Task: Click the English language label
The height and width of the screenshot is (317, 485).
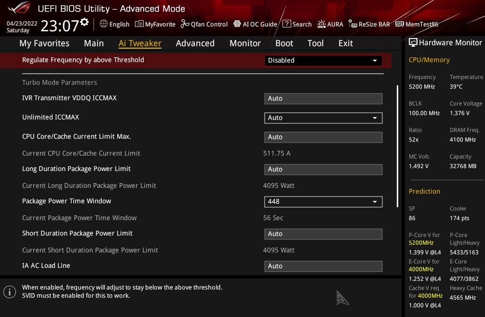Action: (120, 24)
